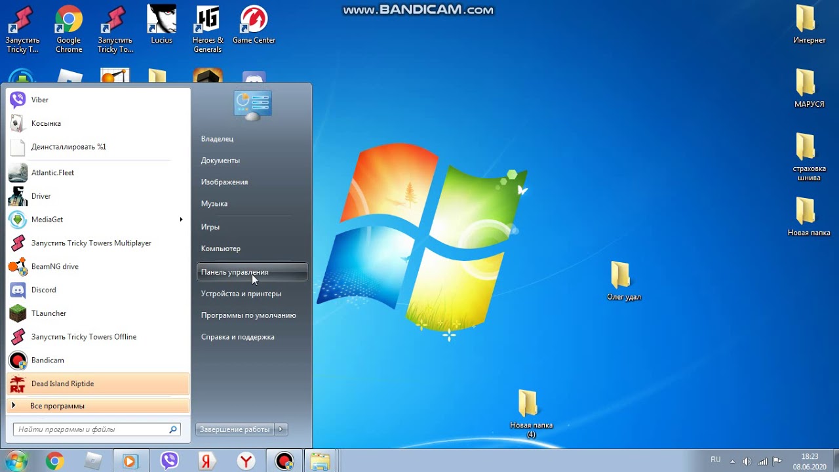Open Bandicam from the Start menu list

coord(98,361)
